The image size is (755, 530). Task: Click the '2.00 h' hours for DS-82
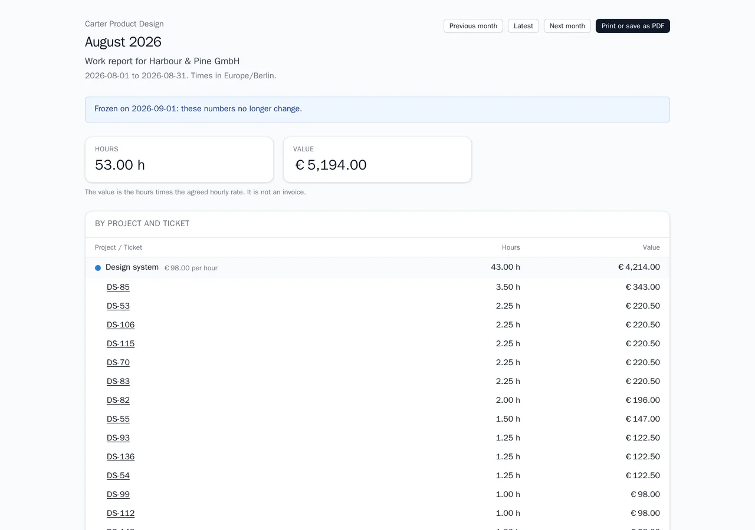508,400
